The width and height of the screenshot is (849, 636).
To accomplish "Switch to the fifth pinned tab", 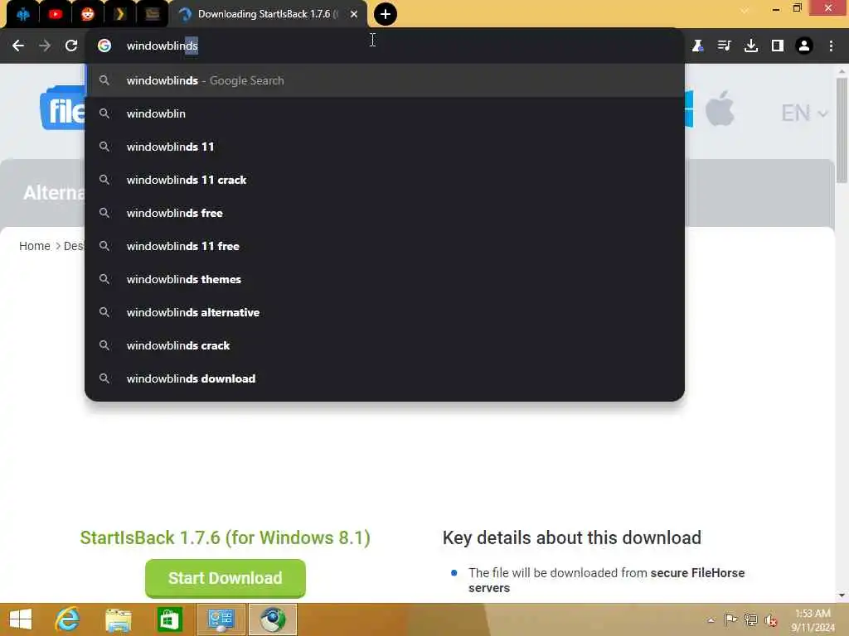I will (x=153, y=15).
